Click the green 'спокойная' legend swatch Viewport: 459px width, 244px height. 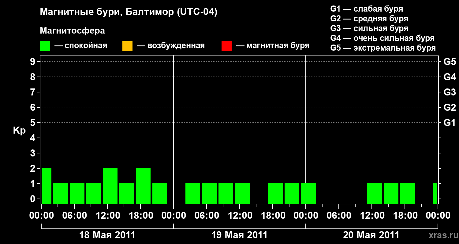click(45, 46)
